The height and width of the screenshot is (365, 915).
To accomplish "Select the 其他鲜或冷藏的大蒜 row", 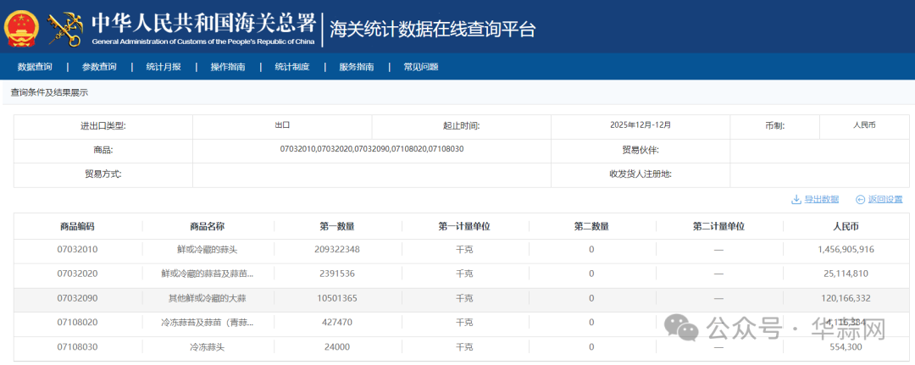I will point(208,298).
